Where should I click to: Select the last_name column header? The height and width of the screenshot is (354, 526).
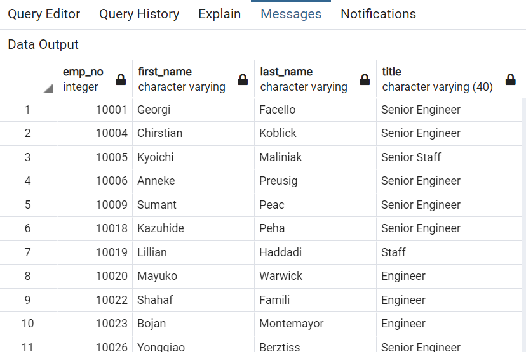(x=315, y=79)
